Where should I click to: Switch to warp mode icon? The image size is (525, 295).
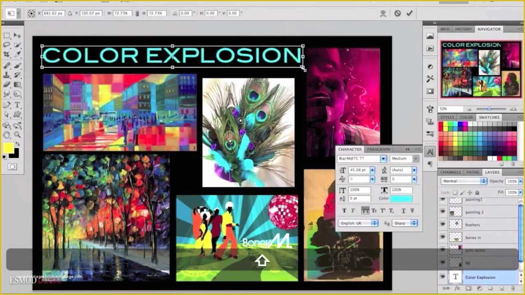coord(383,13)
